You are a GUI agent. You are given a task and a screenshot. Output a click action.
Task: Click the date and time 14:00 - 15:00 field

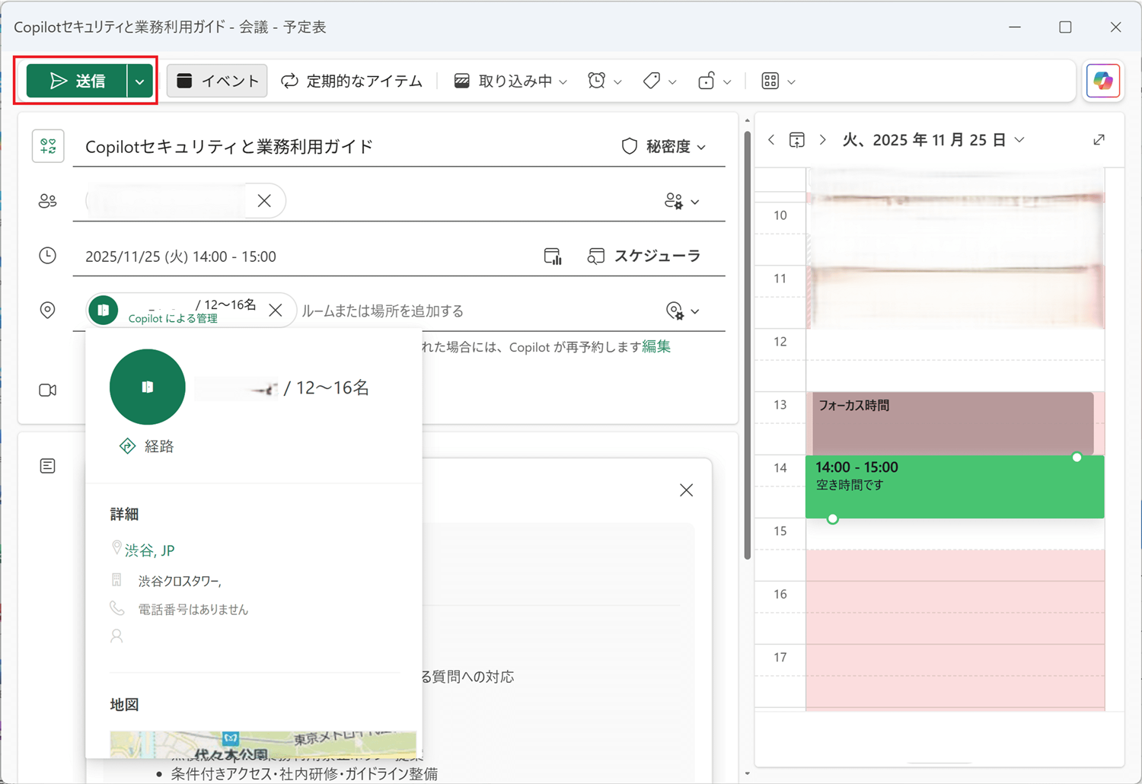[x=180, y=257]
